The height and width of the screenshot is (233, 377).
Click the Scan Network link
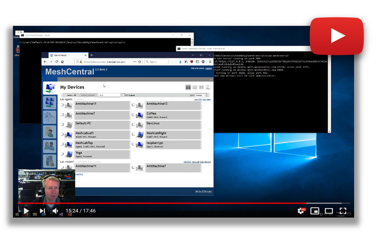(205, 162)
